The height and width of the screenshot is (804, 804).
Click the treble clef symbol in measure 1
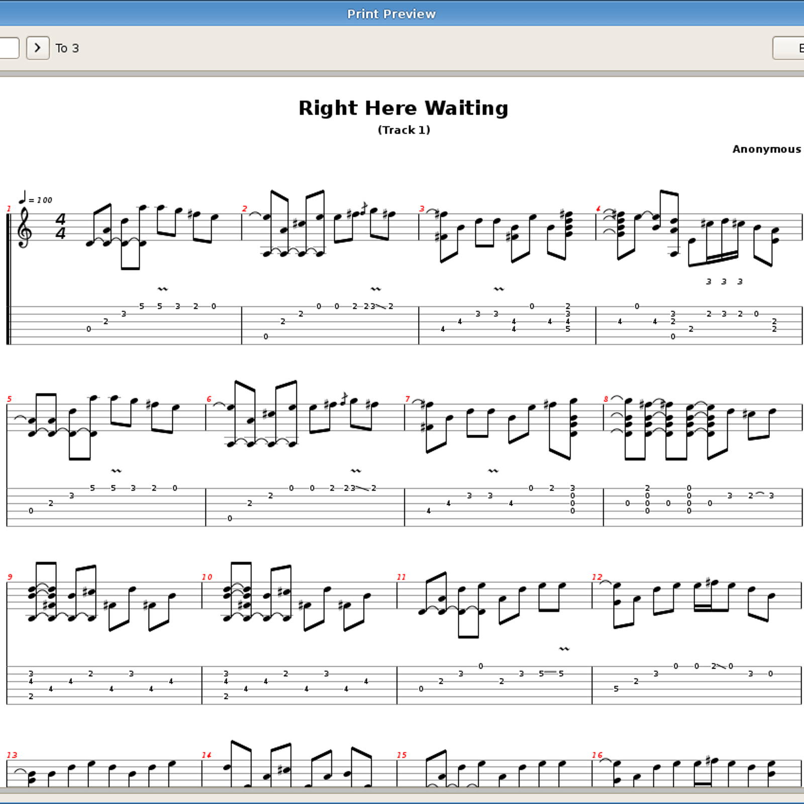click(x=24, y=228)
